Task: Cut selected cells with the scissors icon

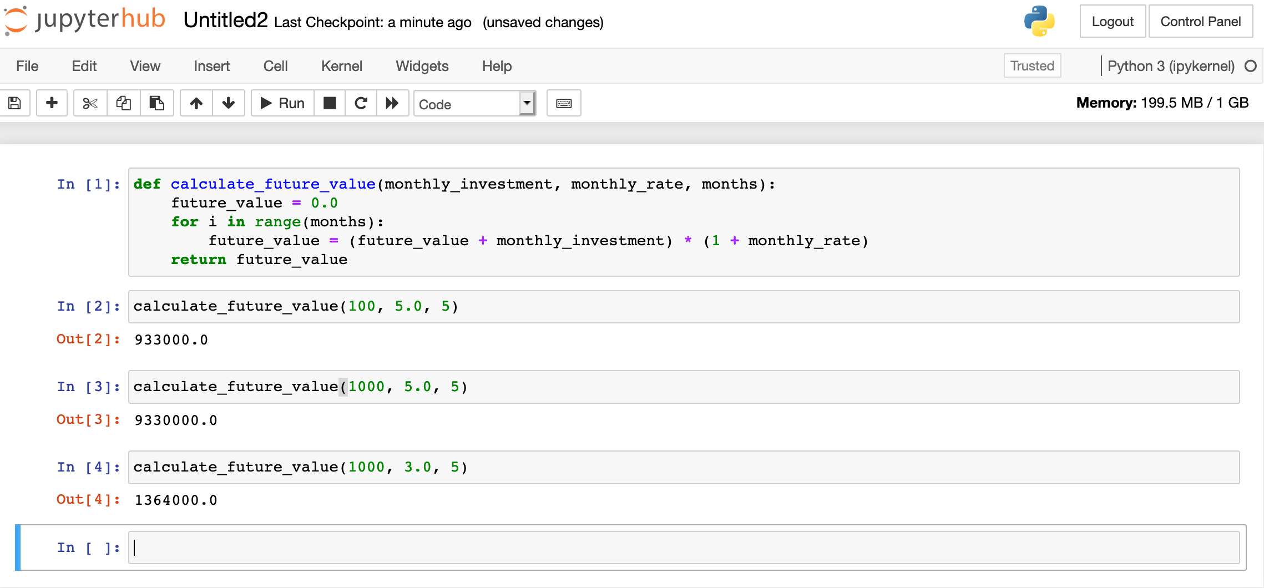Action: coord(90,103)
